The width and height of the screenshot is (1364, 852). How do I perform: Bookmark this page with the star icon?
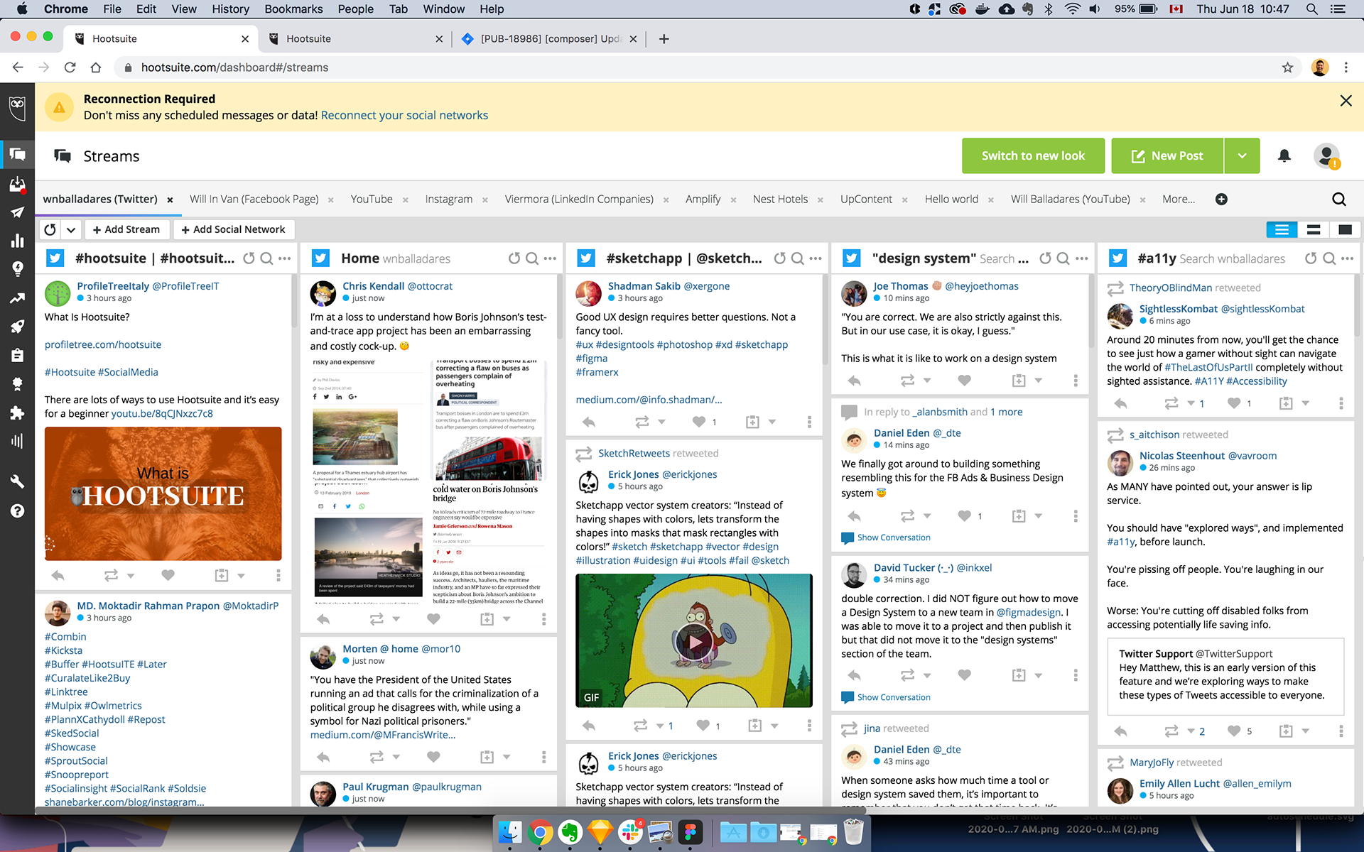pyautogui.click(x=1287, y=67)
